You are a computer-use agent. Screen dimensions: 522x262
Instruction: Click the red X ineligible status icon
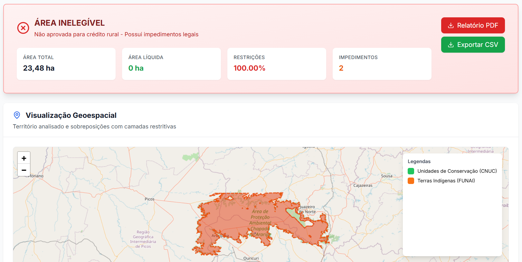click(x=23, y=28)
